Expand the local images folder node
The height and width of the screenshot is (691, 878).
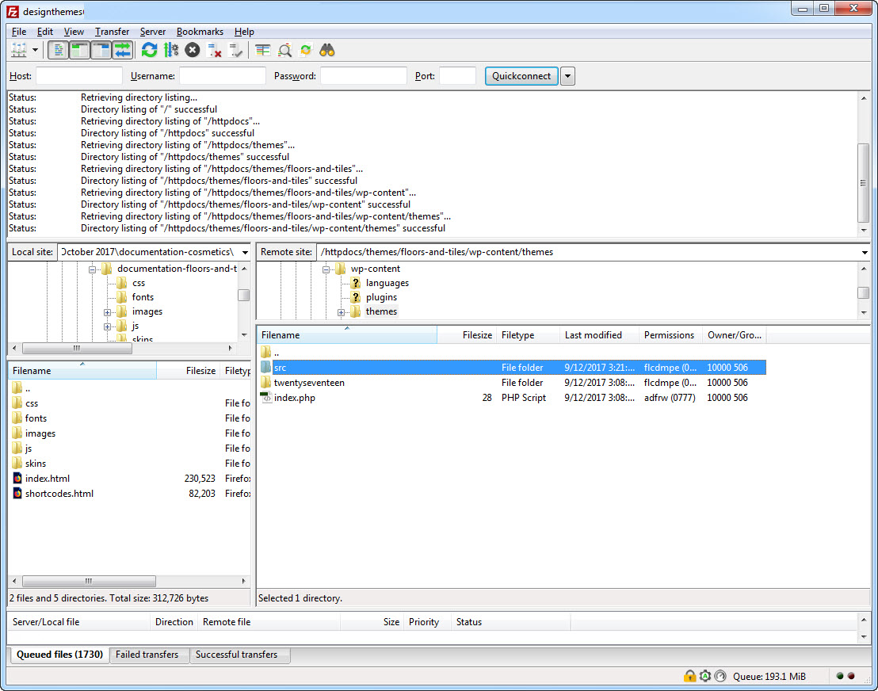(107, 312)
